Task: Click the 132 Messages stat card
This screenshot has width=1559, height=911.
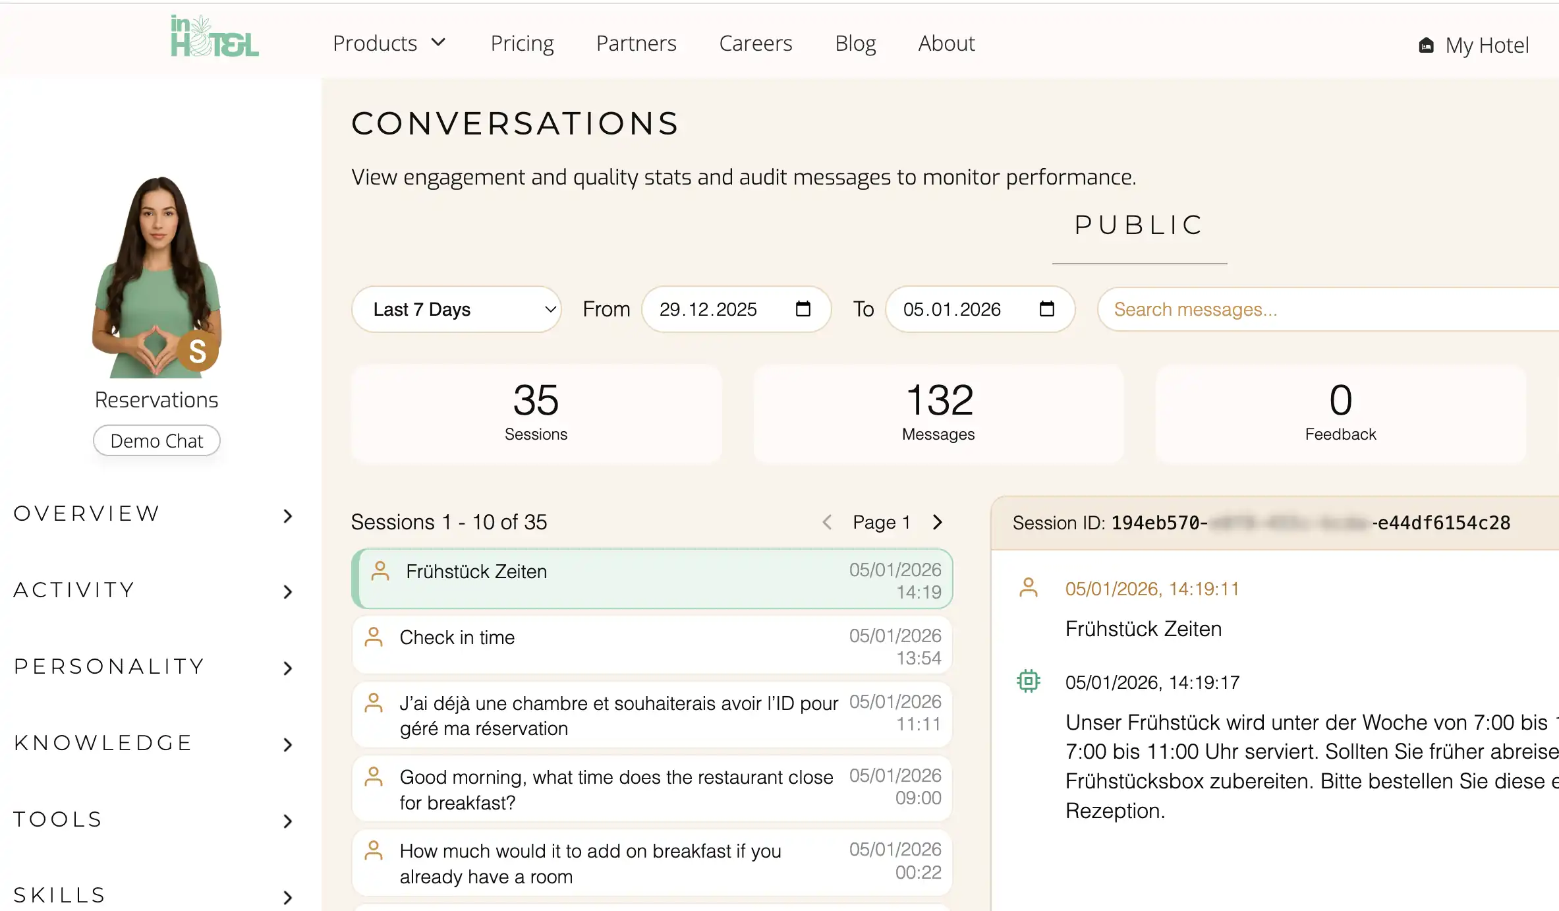Action: point(938,414)
